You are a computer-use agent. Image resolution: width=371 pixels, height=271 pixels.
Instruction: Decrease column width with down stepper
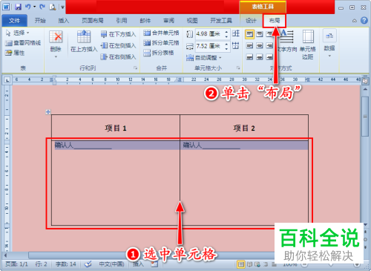click(226, 49)
